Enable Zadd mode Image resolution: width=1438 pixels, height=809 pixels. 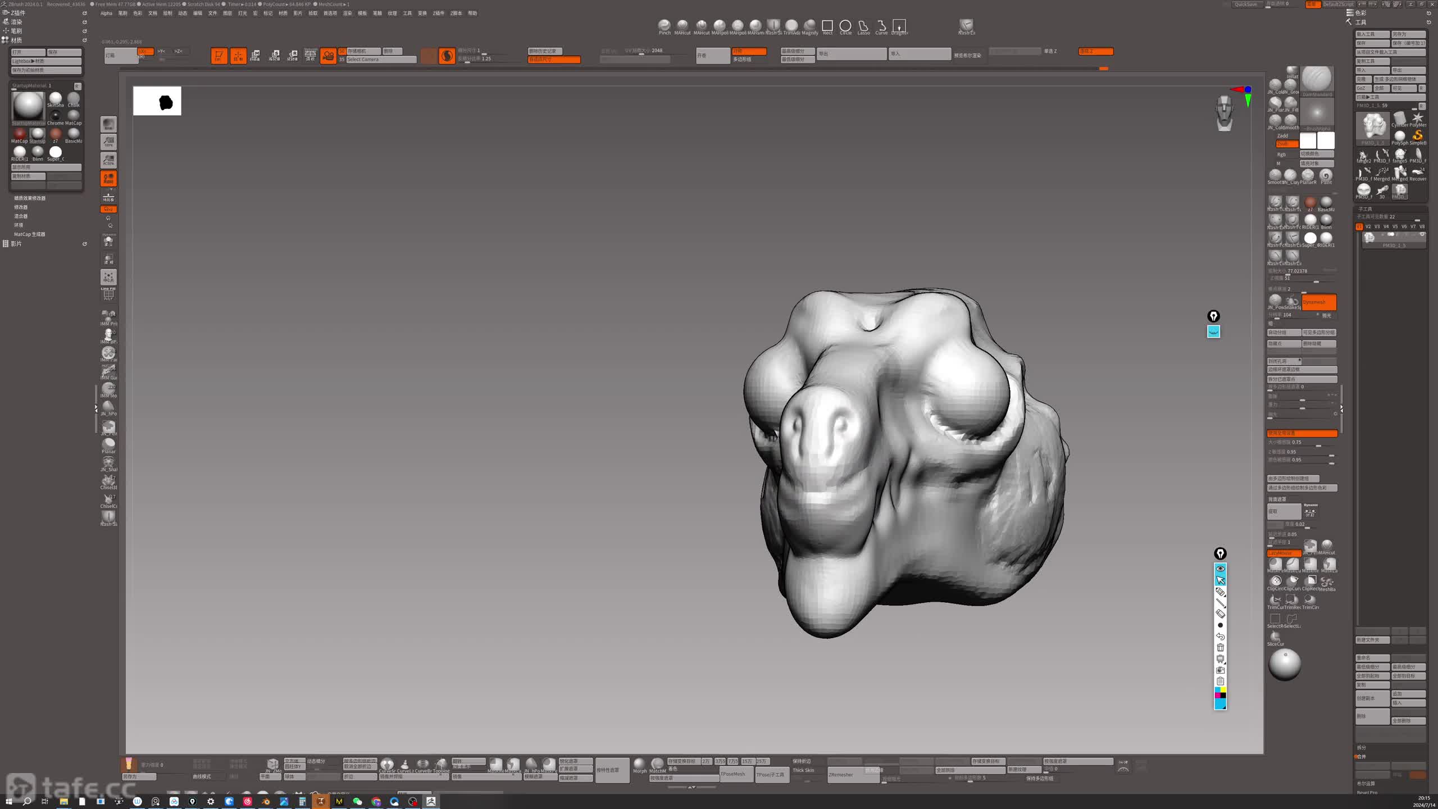pyautogui.click(x=1282, y=135)
